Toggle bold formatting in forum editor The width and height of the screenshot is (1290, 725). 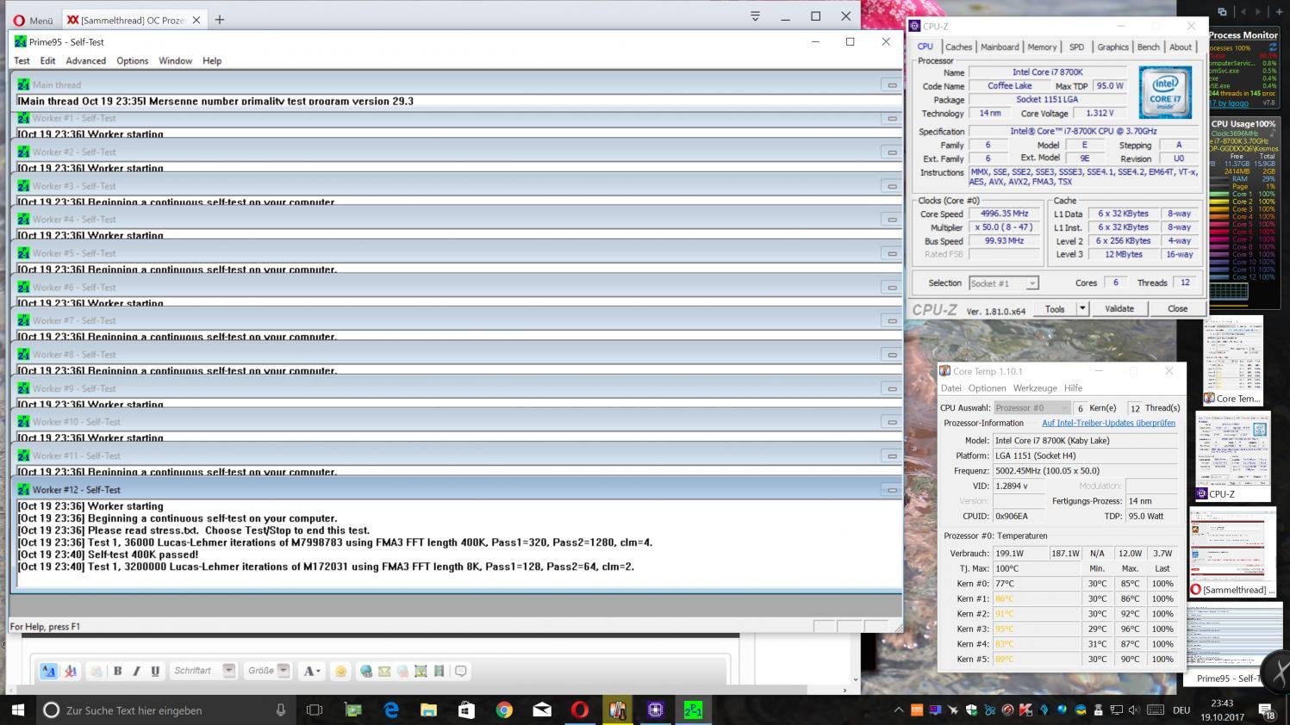tap(117, 671)
